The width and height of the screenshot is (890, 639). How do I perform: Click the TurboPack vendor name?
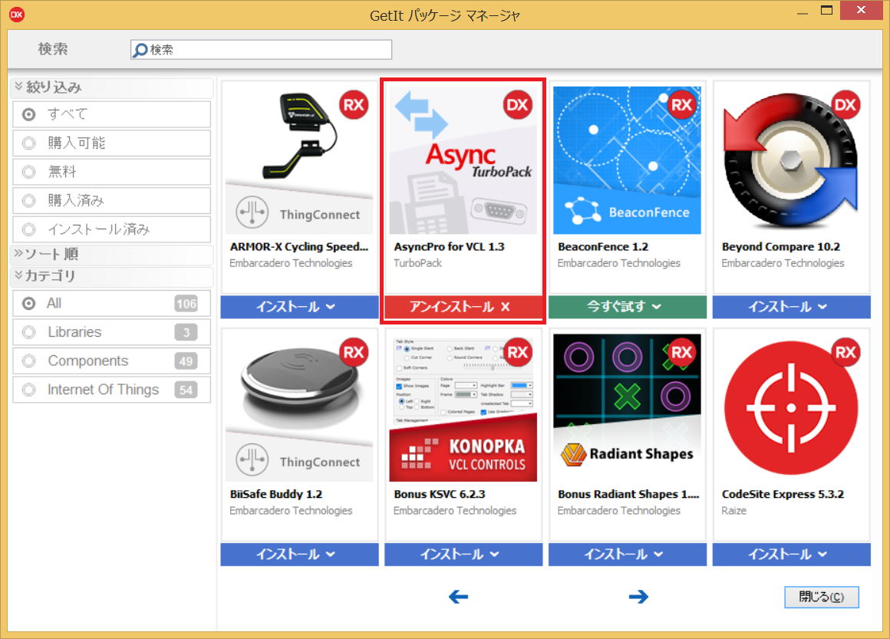tap(417, 263)
